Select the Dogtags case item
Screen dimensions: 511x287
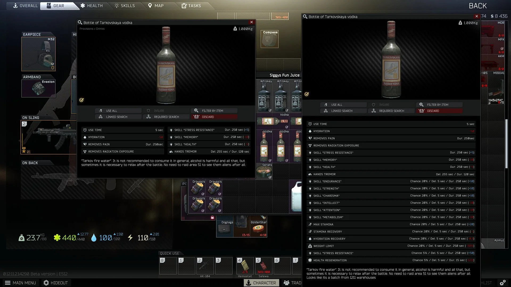(225, 229)
